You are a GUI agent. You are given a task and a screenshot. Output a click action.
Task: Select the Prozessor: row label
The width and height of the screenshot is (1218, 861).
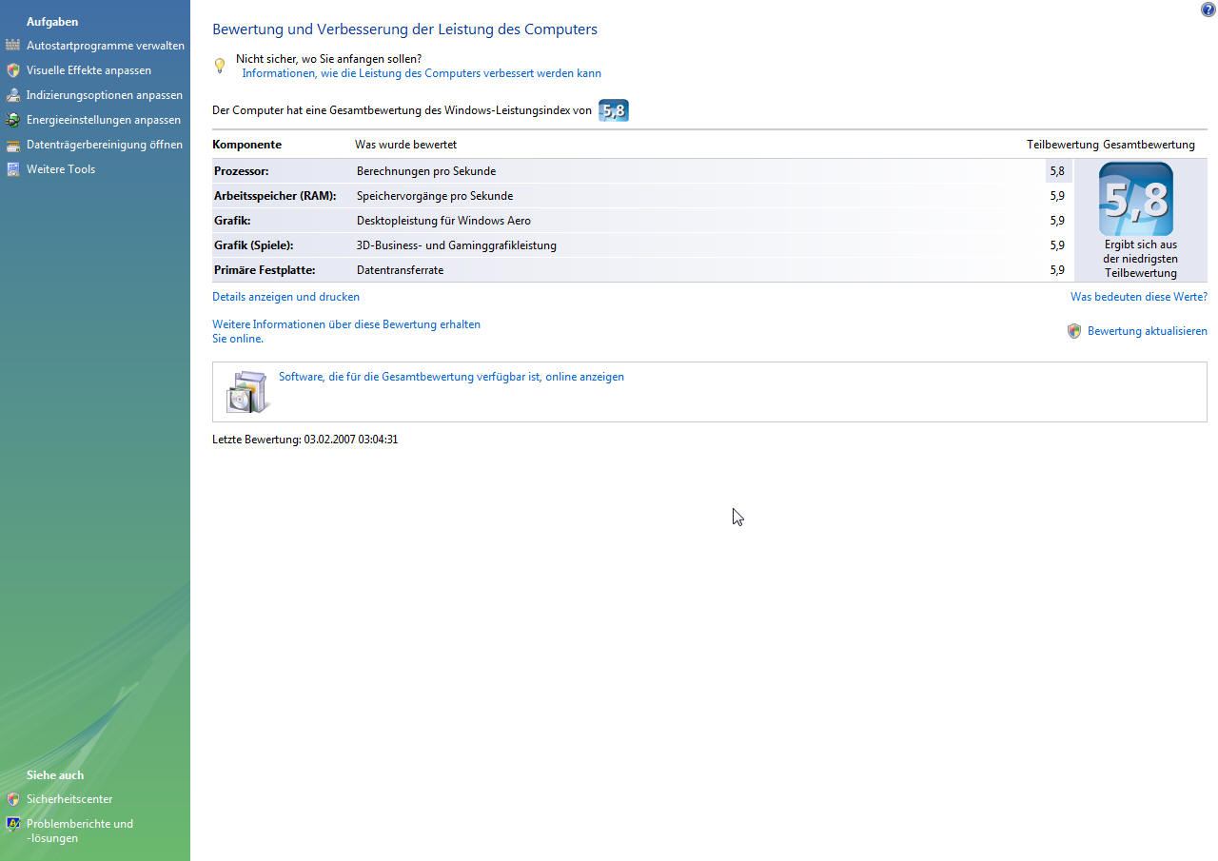coord(242,171)
